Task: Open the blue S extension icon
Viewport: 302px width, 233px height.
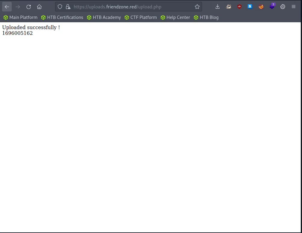Action: [250, 7]
